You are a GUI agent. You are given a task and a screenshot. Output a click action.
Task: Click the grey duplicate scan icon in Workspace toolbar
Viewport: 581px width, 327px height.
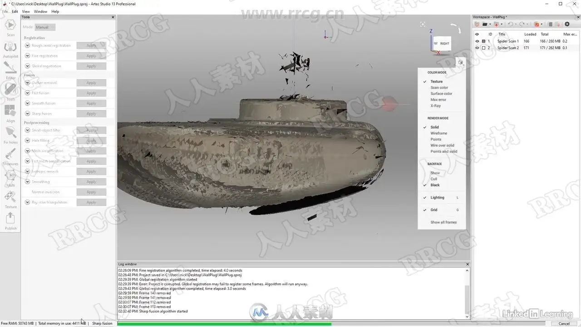point(550,24)
